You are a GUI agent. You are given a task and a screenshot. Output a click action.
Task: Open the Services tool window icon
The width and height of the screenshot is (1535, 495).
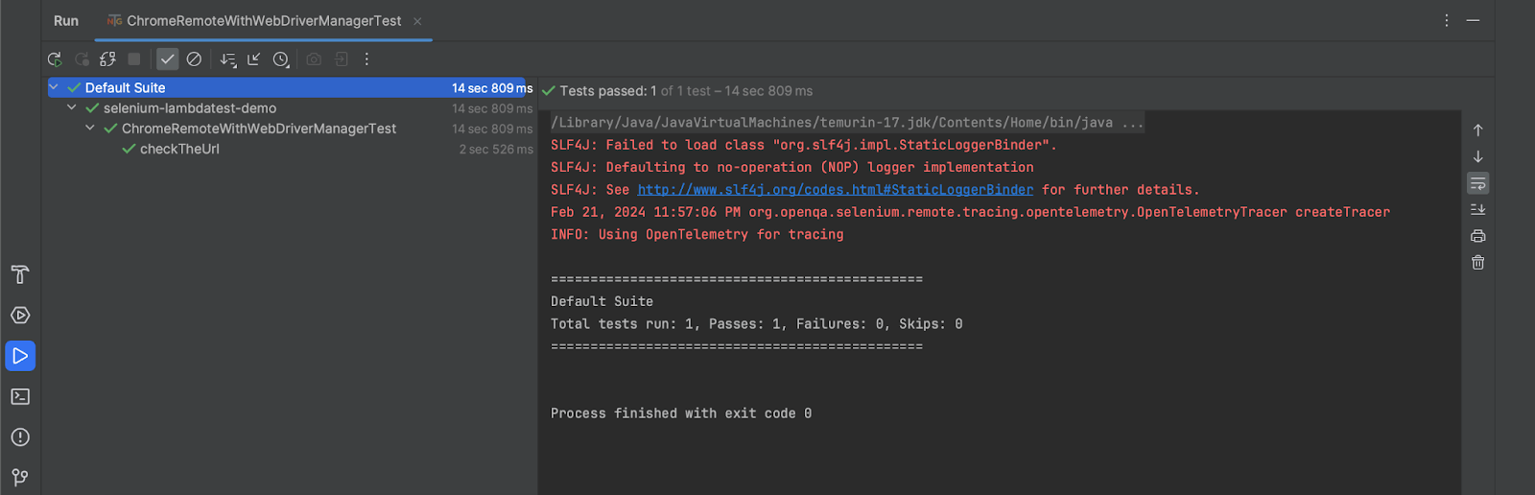[20, 316]
